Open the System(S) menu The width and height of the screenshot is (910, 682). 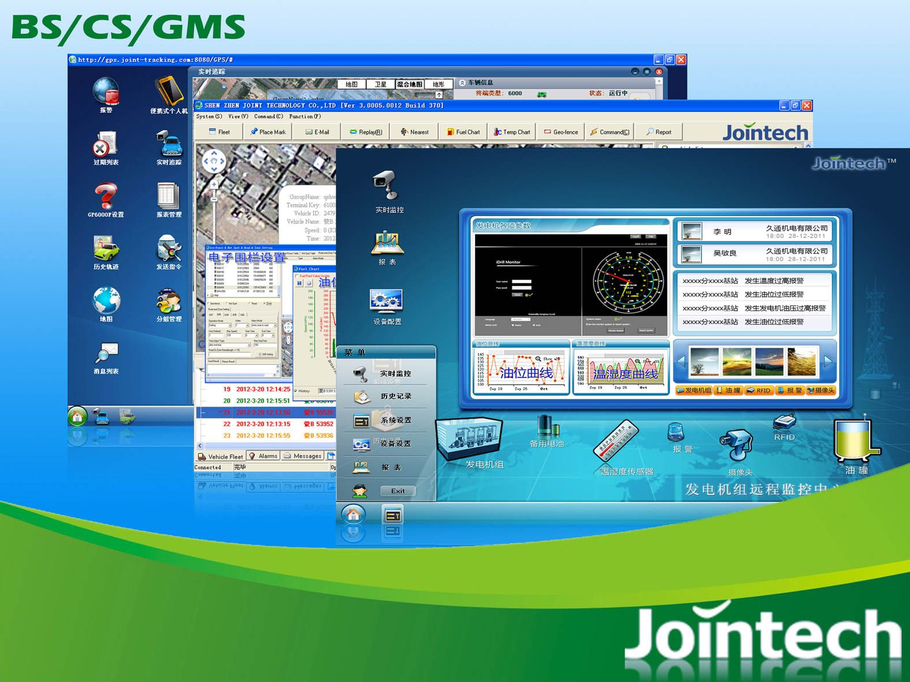point(209,117)
